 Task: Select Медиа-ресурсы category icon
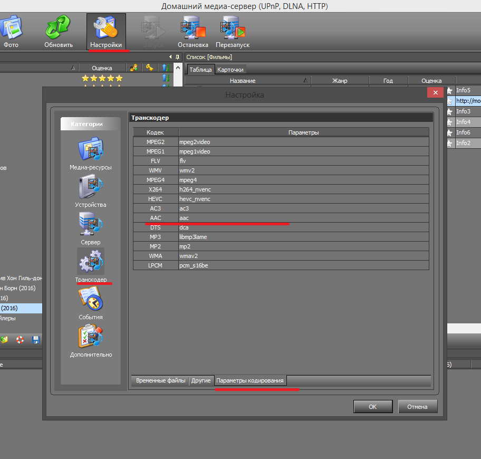[x=91, y=150]
